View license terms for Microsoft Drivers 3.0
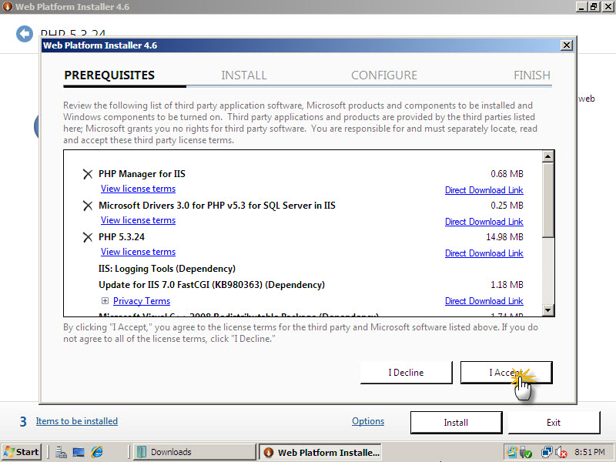This screenshot has width=616, height=462. click(x=138, y=220)
